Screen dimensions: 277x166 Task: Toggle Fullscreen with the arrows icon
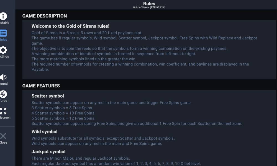point(3,111)
